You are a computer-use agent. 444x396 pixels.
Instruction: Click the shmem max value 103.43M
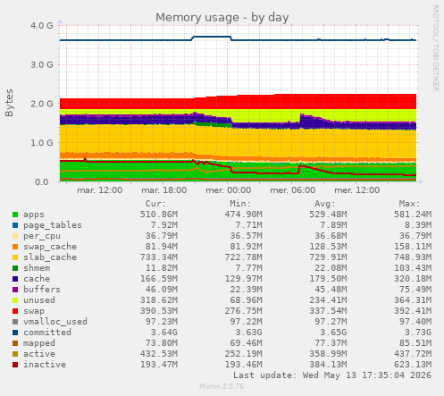pyautogui.click(x=413, y=268)
